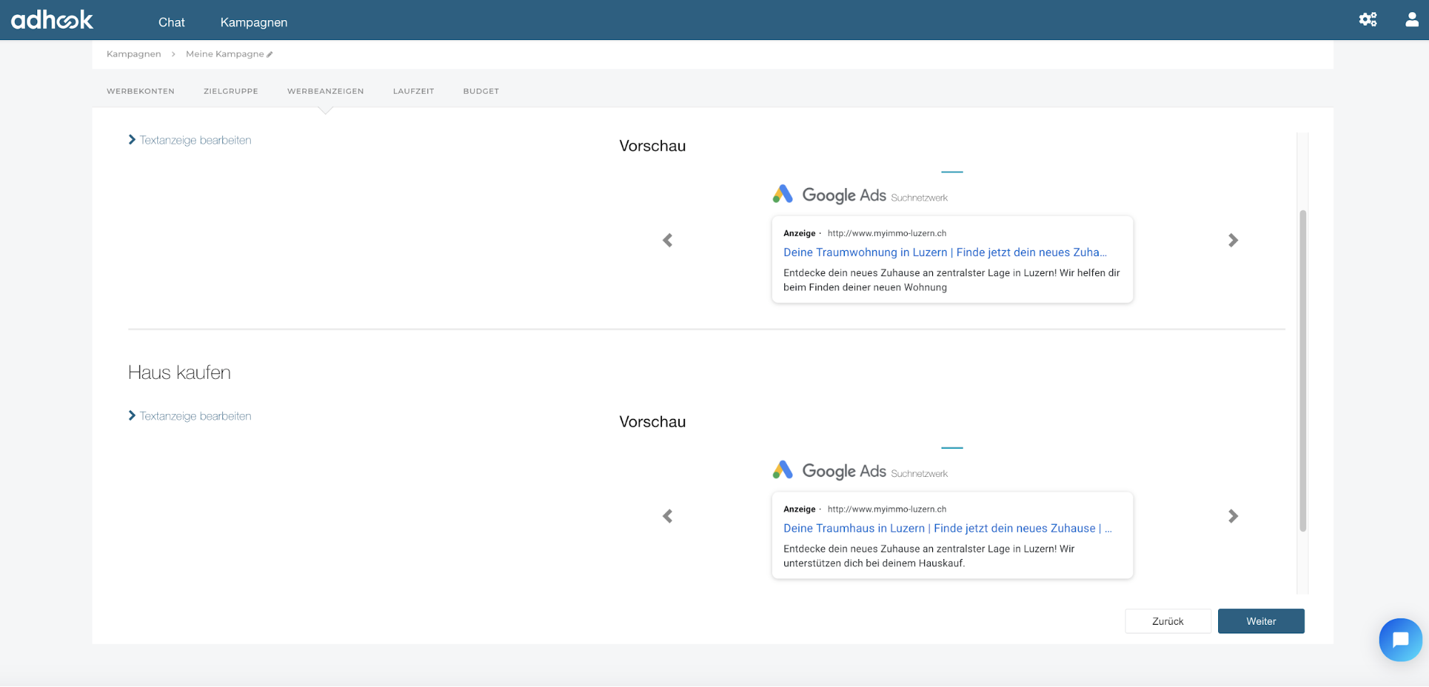Switch to the Zielgruppe tab

click(231, 92)
